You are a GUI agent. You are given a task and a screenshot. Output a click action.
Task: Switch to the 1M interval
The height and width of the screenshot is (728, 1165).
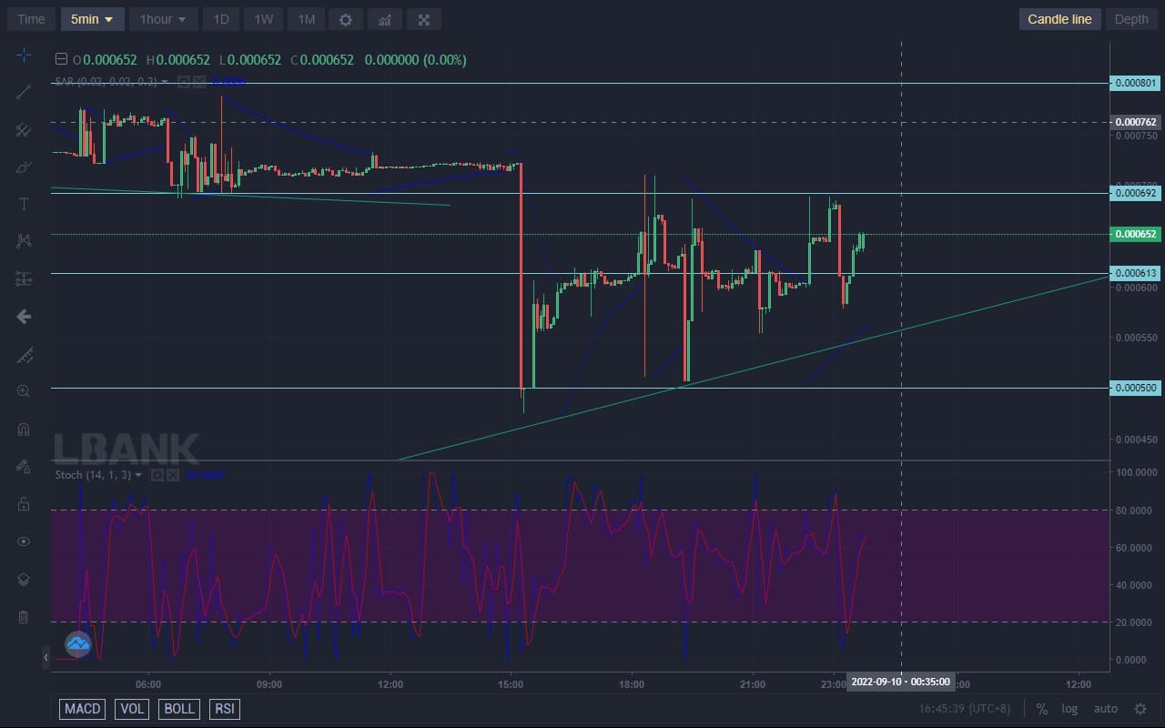coord(306,19)
